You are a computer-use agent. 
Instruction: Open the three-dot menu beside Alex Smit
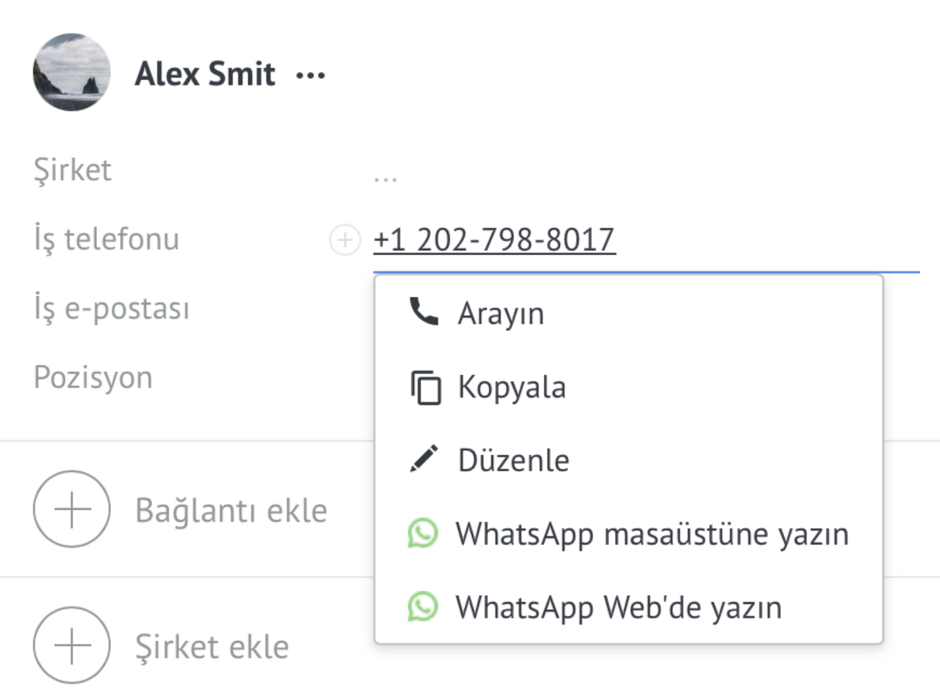coord(311,76)
